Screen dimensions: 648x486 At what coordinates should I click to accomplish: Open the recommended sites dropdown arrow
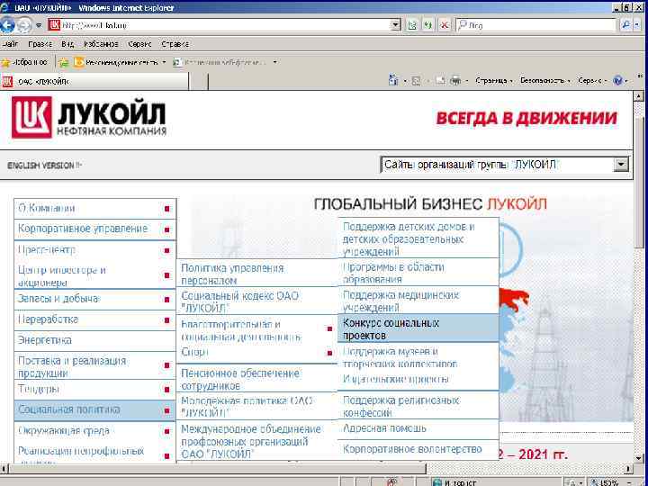point(164,63)
